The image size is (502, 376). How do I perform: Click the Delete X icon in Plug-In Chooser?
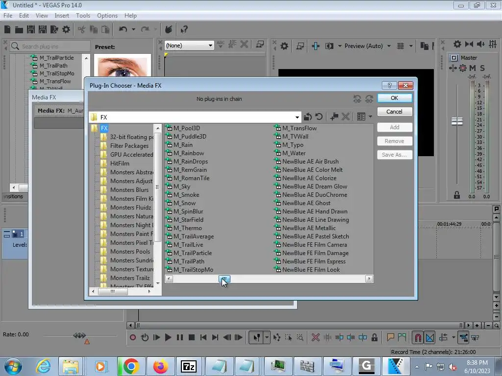click(346, 117)
